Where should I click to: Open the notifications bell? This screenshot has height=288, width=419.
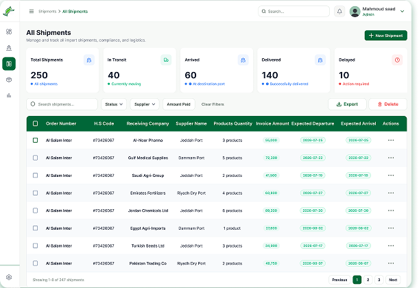339,12
